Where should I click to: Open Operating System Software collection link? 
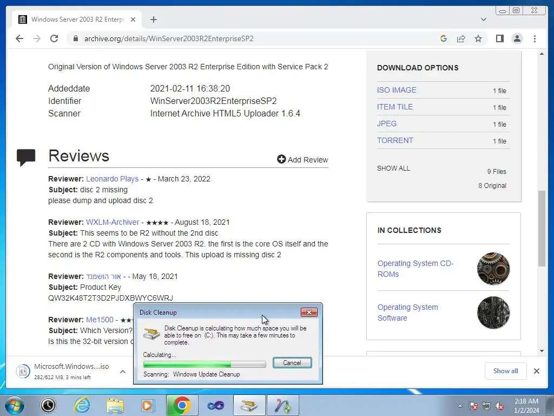408,313
